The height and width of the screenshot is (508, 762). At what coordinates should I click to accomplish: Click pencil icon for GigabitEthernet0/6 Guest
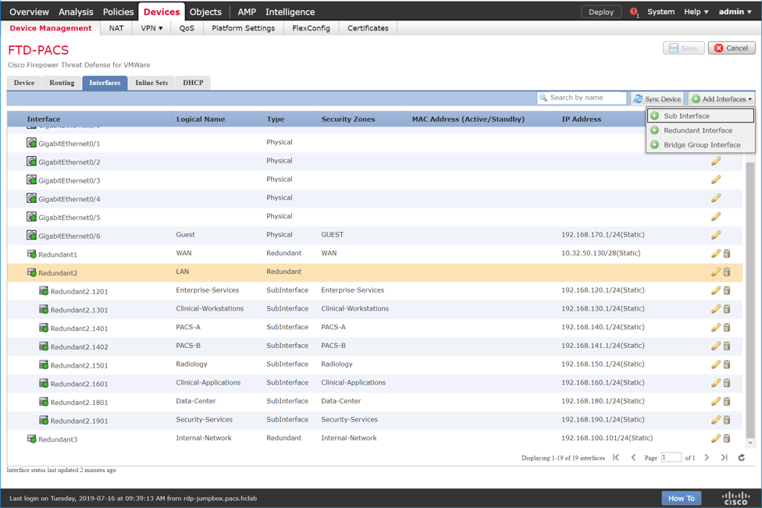point(715,235)
